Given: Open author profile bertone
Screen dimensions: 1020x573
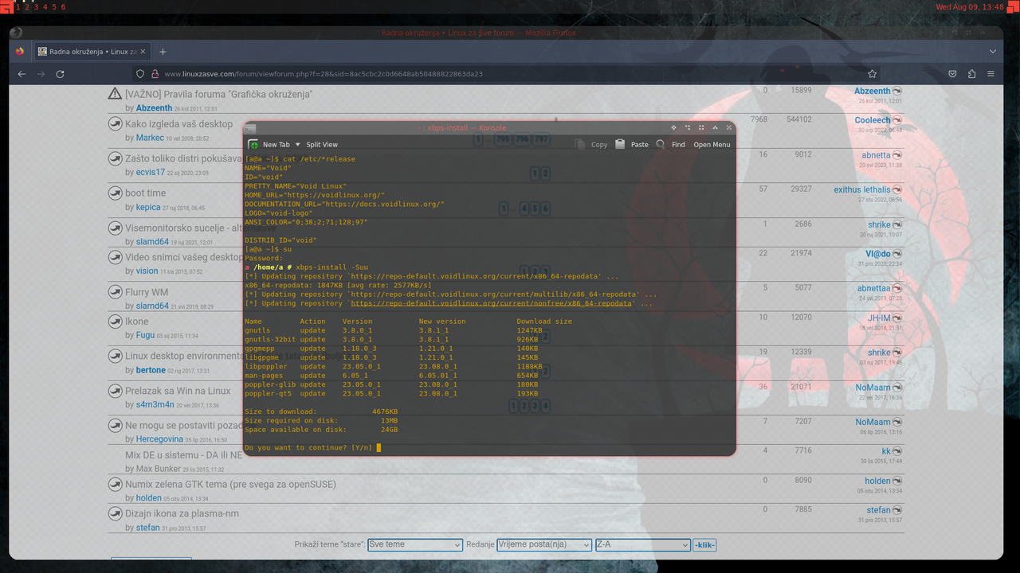Looking at the screenshot, I should (151, 370).
